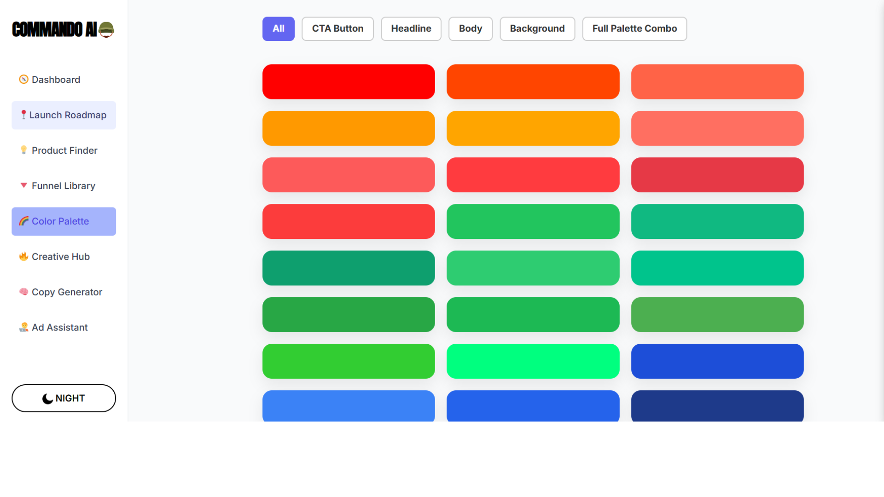Click the Creative Hub fire icon
Viewport: 884px width, 497px height.
[23, 256]
